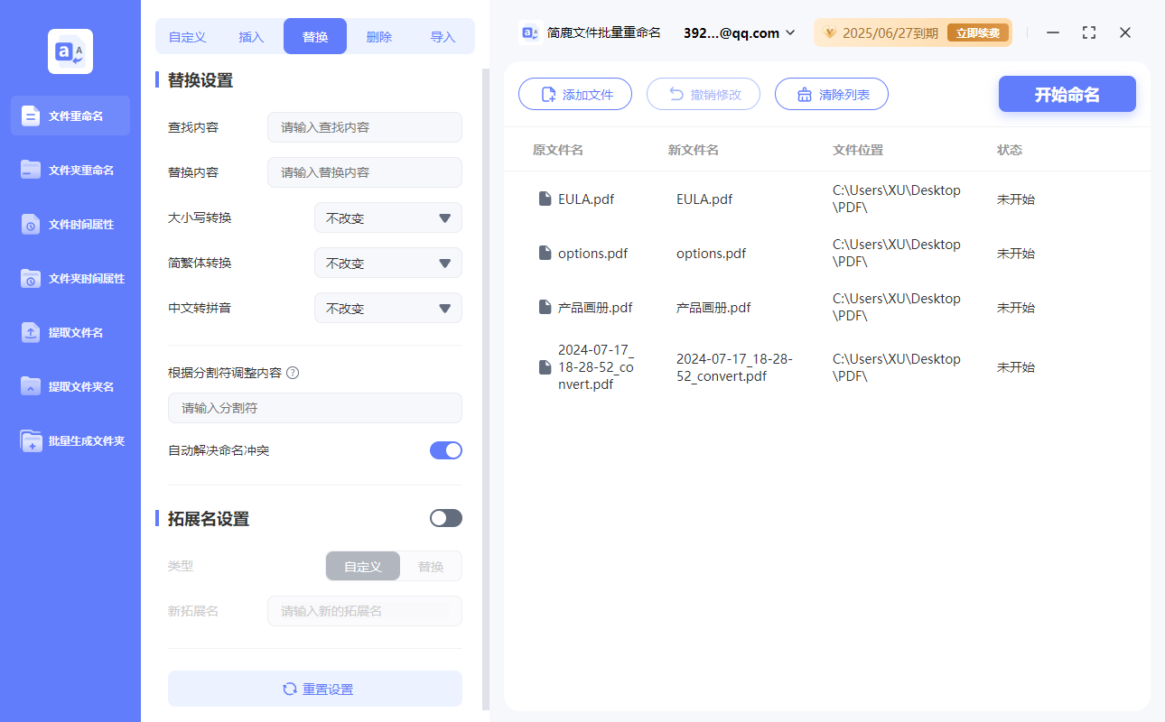The height and width of the screenshot is (722, 1165).
Task: Click the Extract File Name icon
Action: tap(31, 332)
